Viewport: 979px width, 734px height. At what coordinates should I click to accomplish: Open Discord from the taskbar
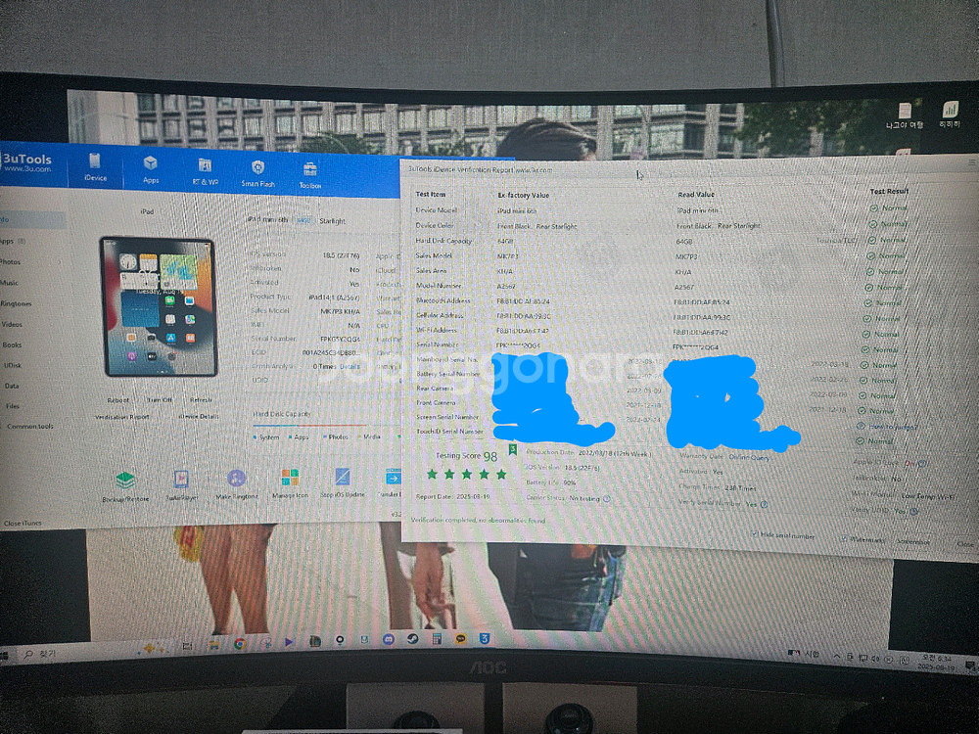click(389, 640)
